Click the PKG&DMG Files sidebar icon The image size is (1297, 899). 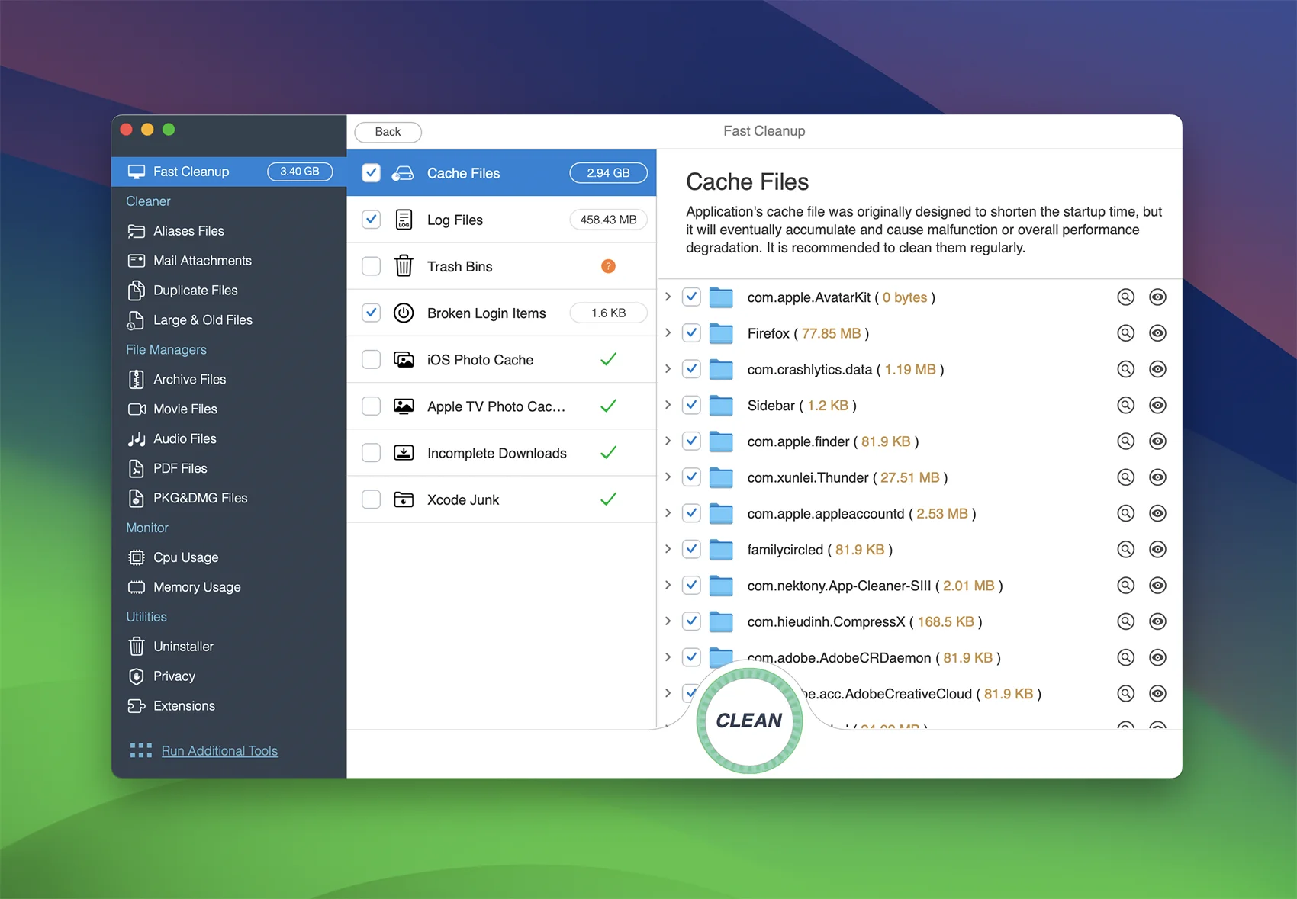point(137,499)
